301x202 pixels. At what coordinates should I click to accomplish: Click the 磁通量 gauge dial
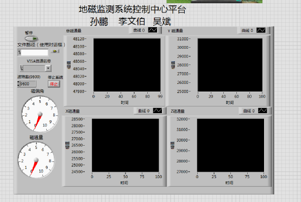[x=36, y=160]
